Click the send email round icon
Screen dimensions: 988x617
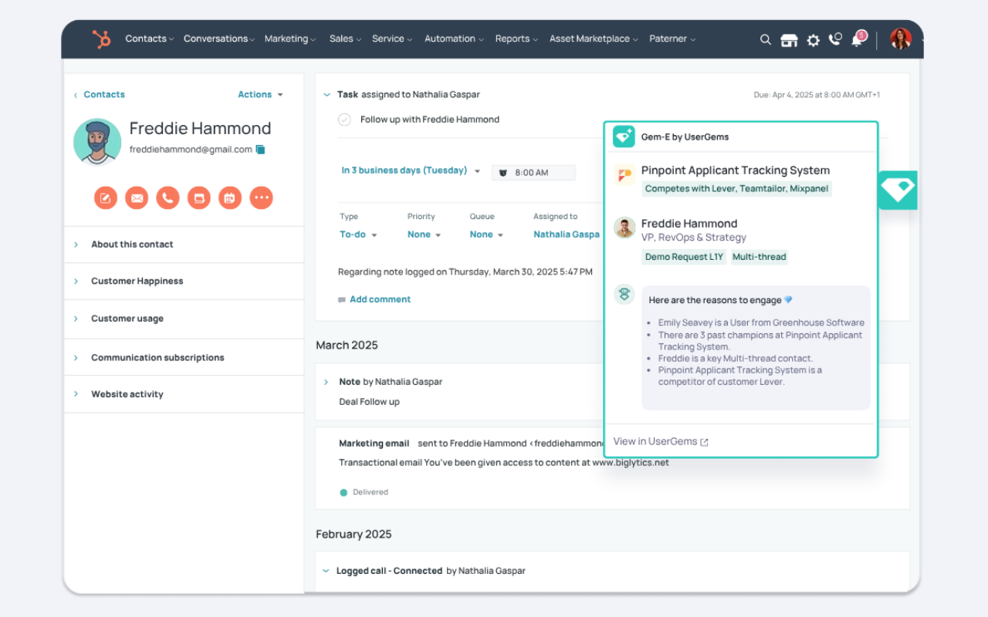click(137, 198)
